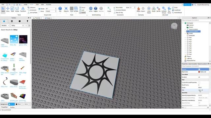211x118 pixels.
Task: Toggle the Neutral property checkbox
Action: 199,69
